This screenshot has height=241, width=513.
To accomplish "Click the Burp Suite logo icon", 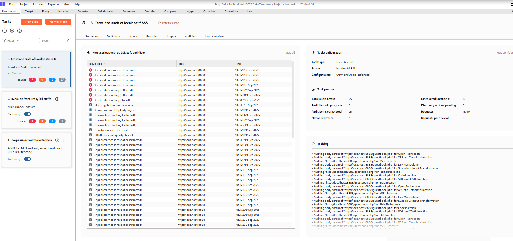I will coord(2,4).
